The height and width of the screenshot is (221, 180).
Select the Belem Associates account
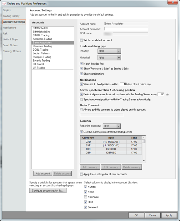pyautogui.click(x=53, y=43)
